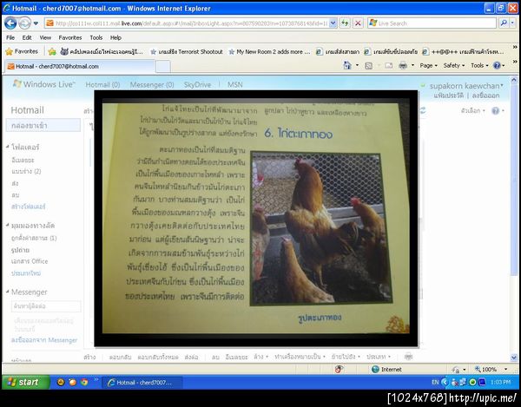521x407 pixels.
Task: Collapse the folders section triangle
Action: tap(8, 147)
